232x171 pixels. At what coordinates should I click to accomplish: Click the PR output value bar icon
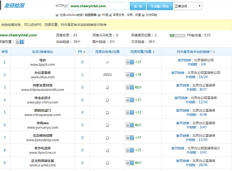(x=177, y=35)
